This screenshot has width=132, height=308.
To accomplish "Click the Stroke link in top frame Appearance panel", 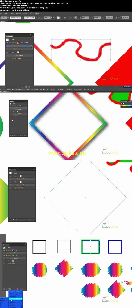I will pos(14,43).
